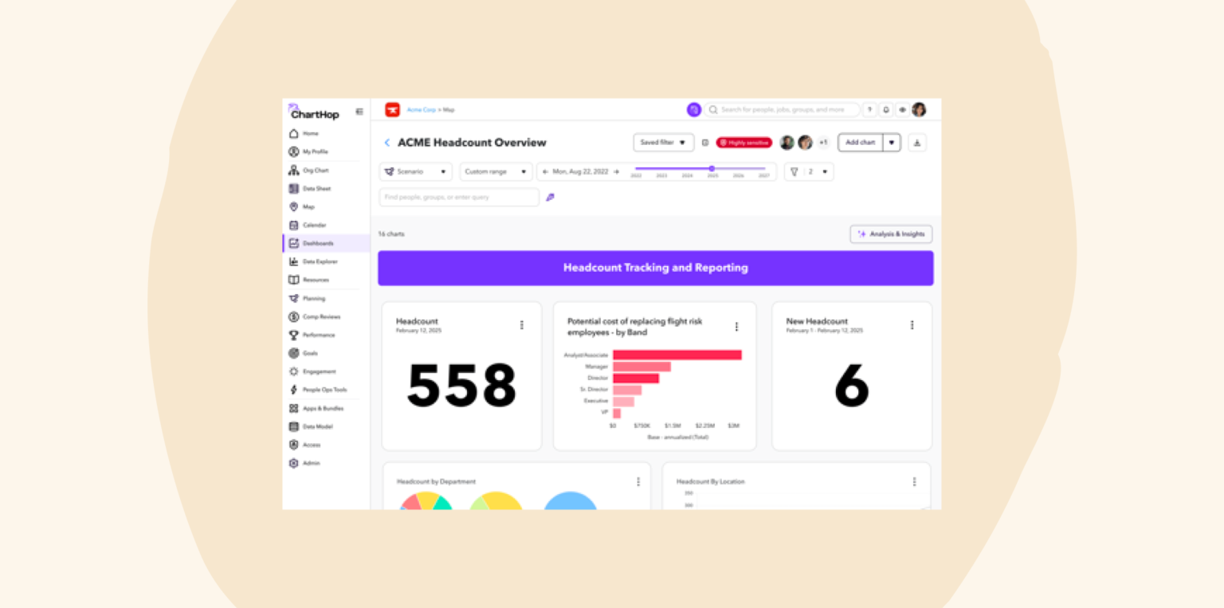
Task: Open notifications bell icon
Action: 886,110
